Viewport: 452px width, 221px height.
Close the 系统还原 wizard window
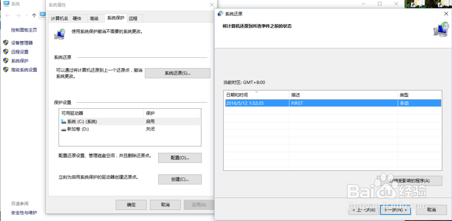tap(446, 14)
